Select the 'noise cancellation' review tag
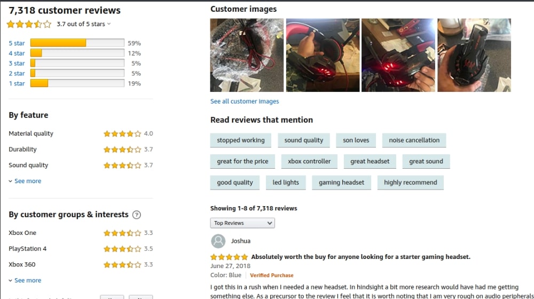Screen dimensions: 534x299 414,140
